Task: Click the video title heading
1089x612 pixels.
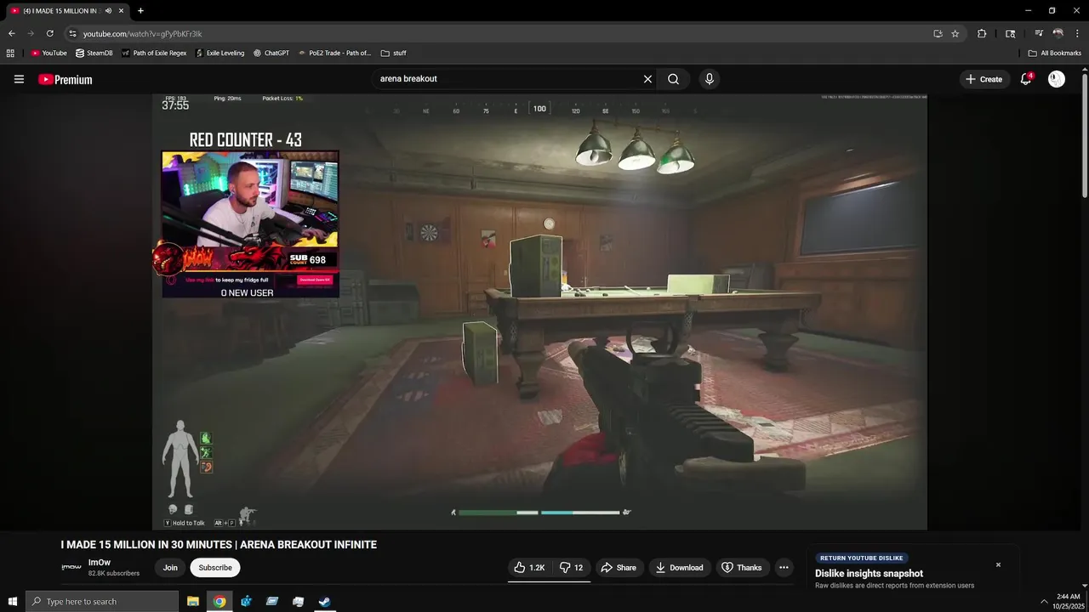Action: 219,545
